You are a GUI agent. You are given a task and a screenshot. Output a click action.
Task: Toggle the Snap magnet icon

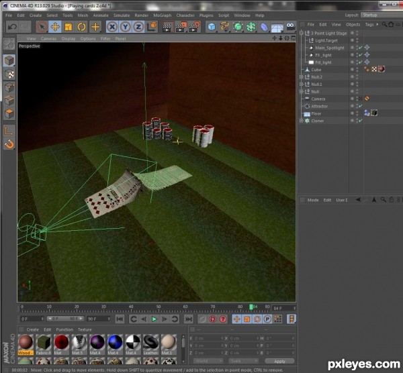(9, 144)
